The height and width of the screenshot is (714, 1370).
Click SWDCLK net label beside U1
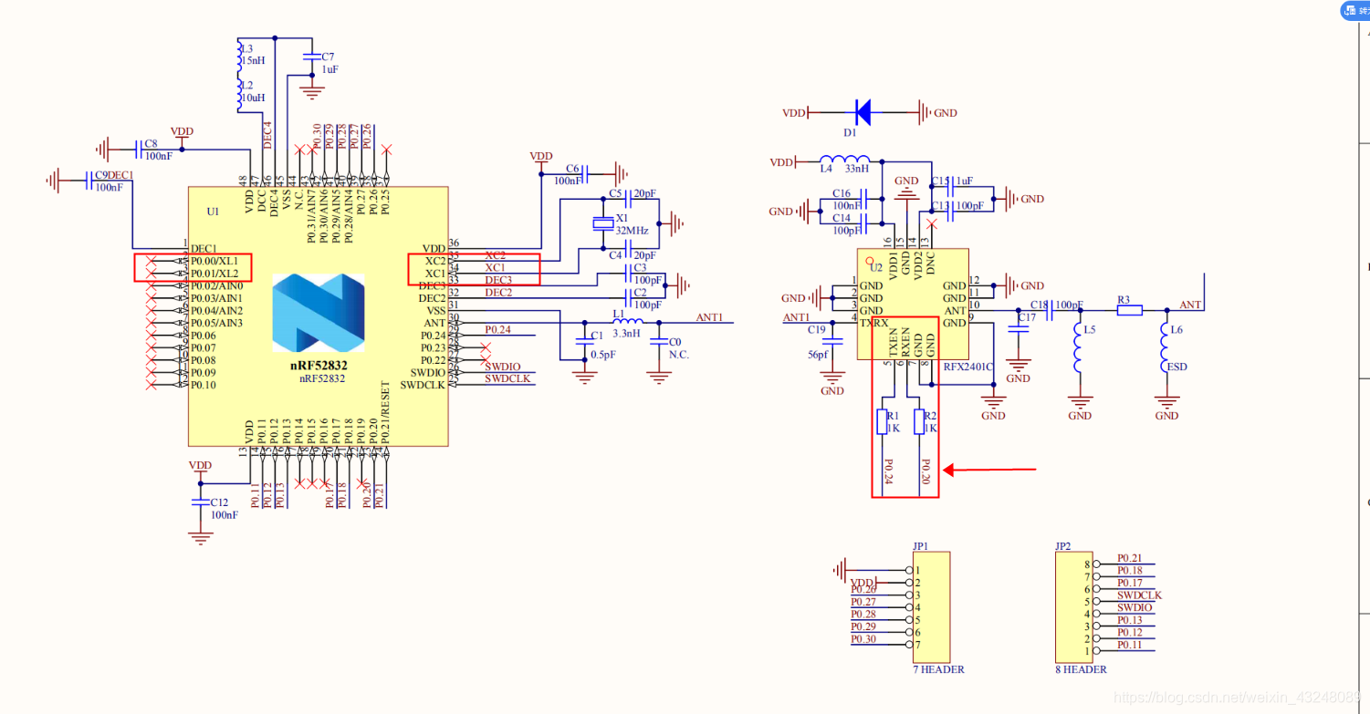(x=507, y=379)
